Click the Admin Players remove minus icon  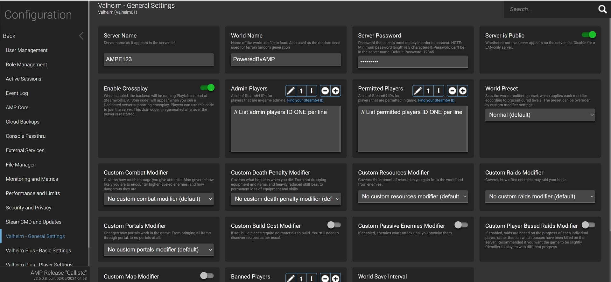click(325, 91)
